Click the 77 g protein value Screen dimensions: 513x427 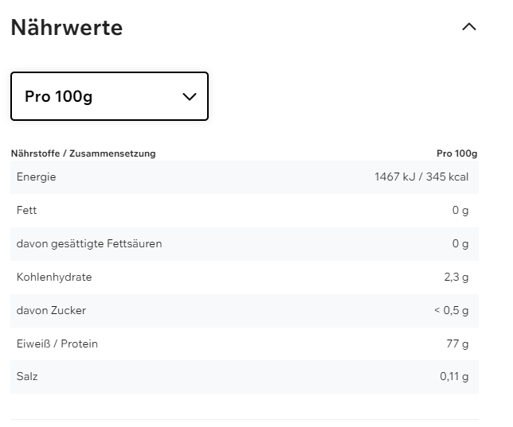click(x=457, y=344)
